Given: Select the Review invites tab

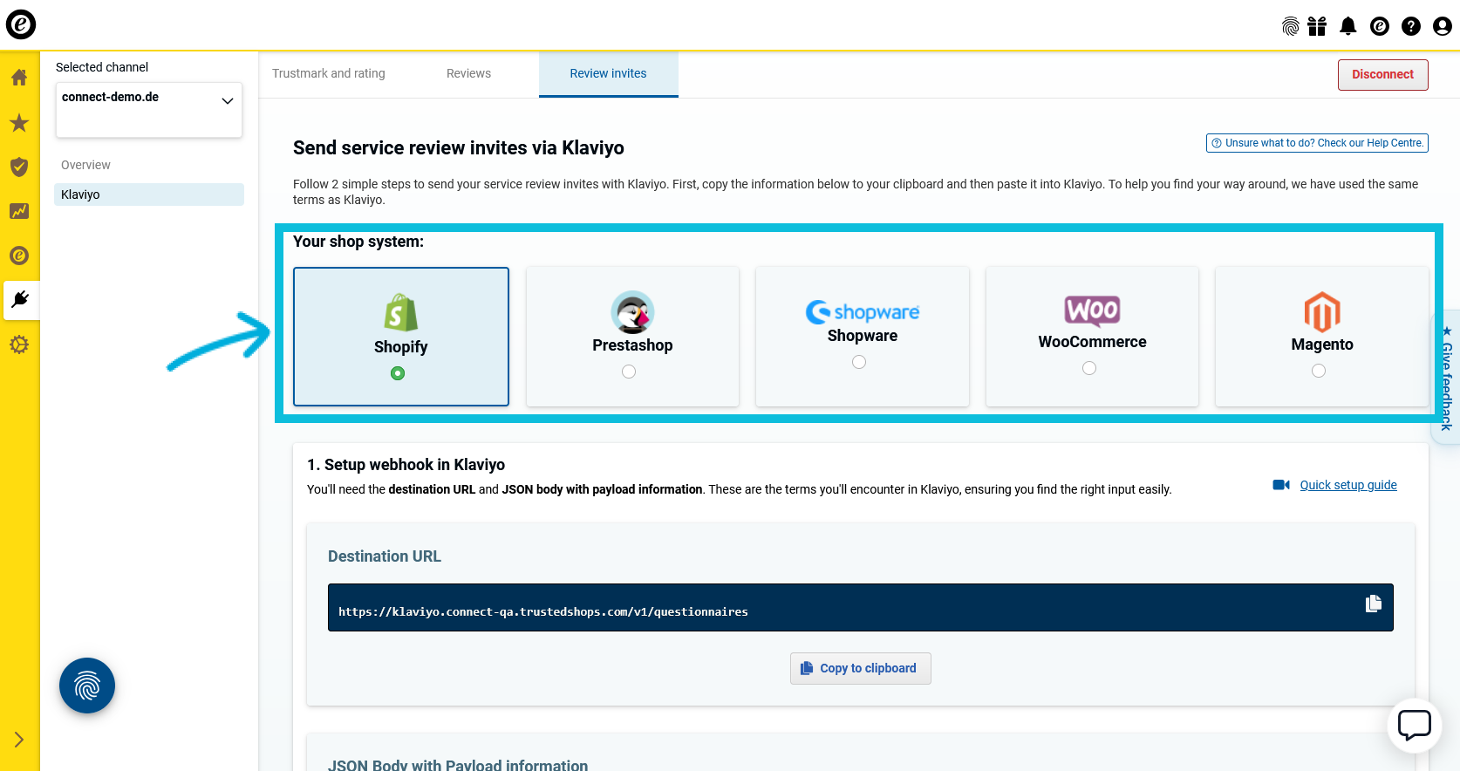Looking at the screenshot, I should pos(609,74).
